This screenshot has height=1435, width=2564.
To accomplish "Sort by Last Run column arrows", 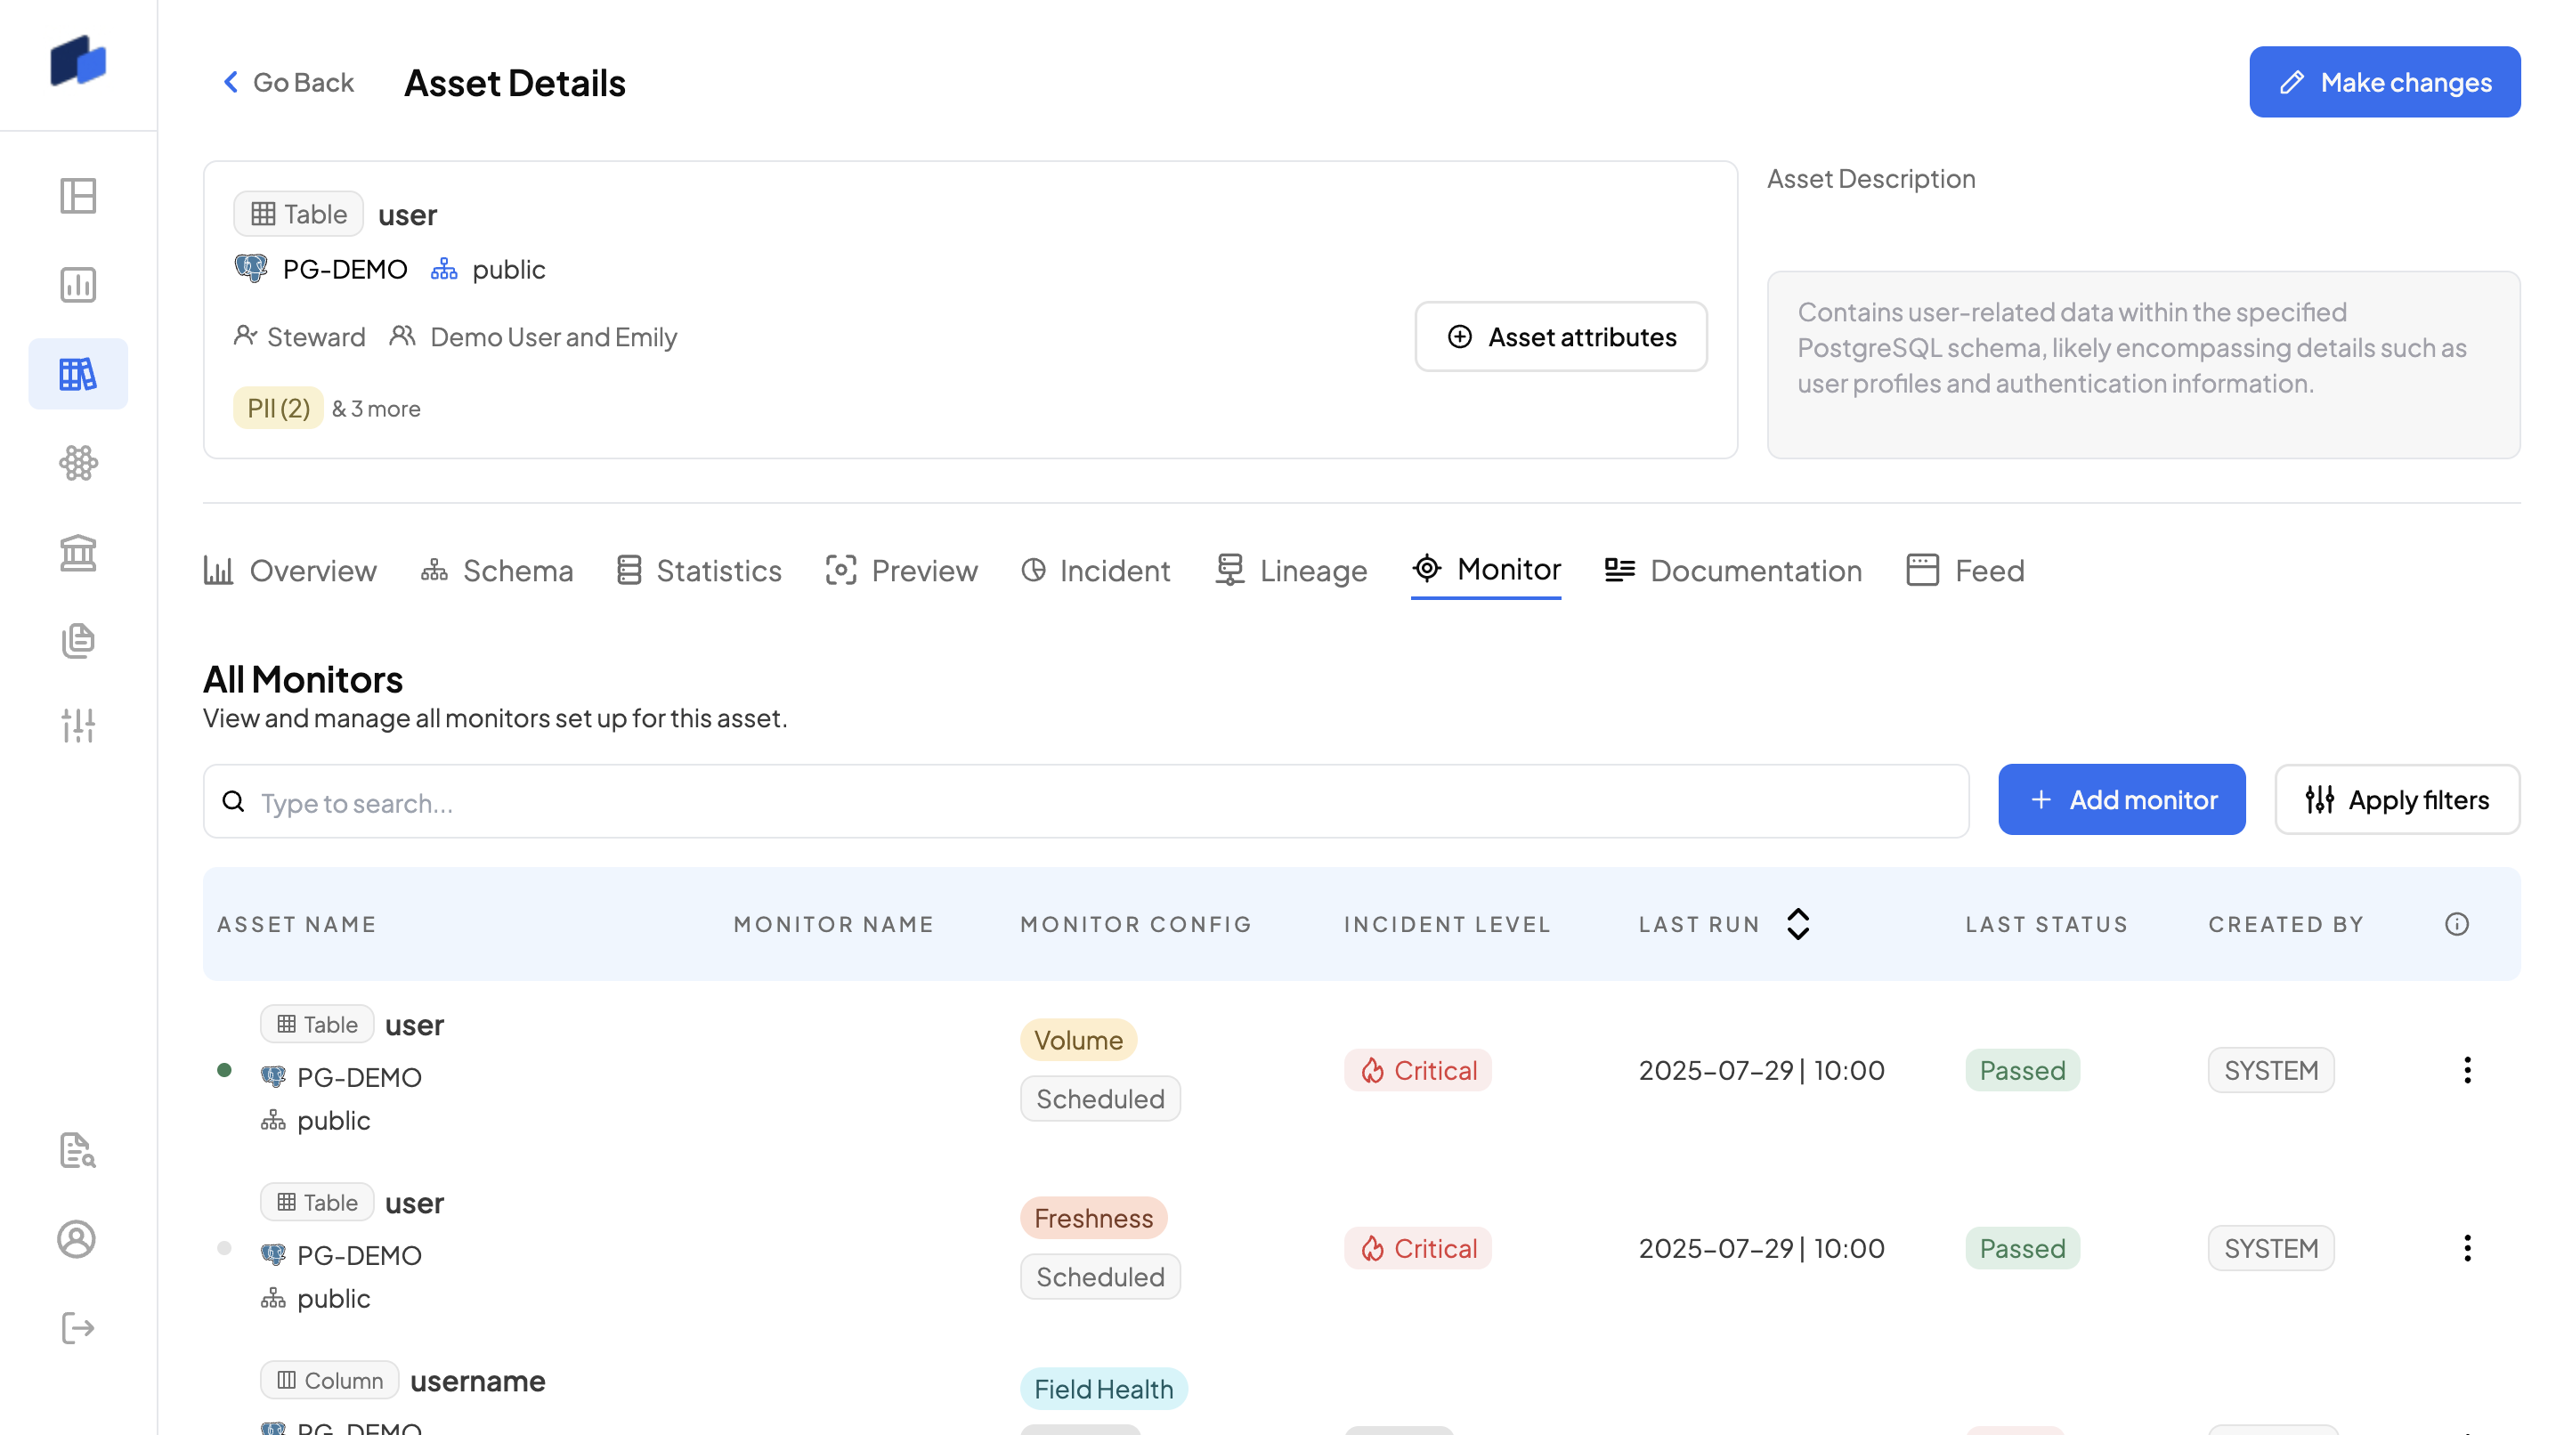I will 1797,923.
